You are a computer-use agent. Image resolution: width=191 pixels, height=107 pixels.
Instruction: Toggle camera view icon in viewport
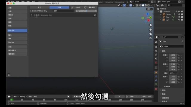coord(150,34)
